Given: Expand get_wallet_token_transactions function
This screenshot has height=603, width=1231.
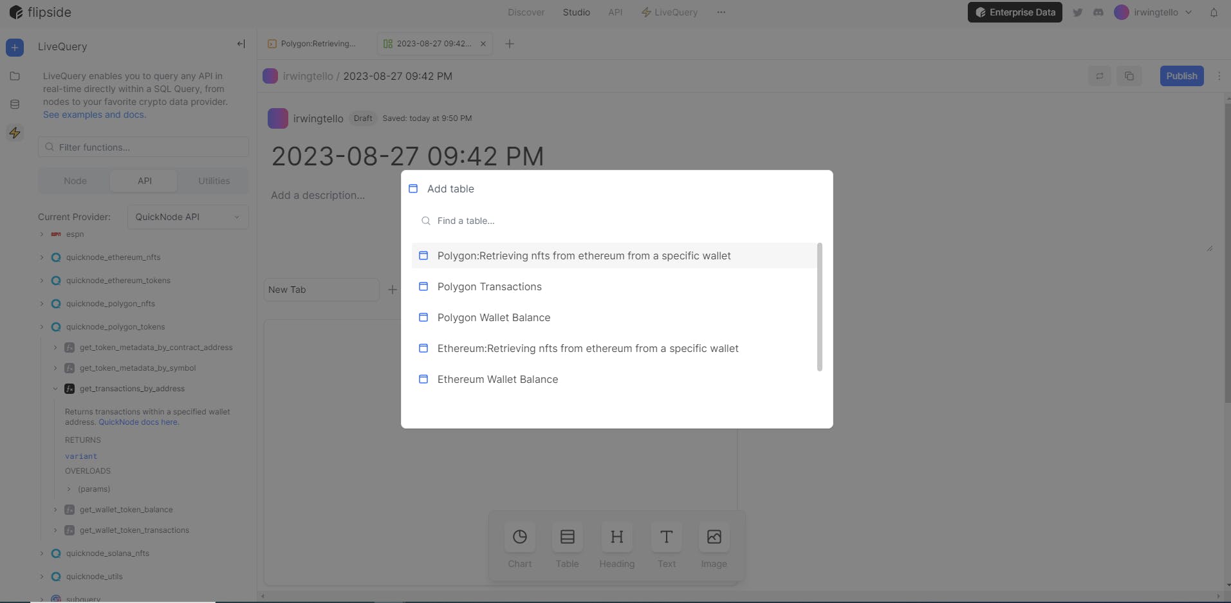Looking at the screenshot, I should [55, 530].
